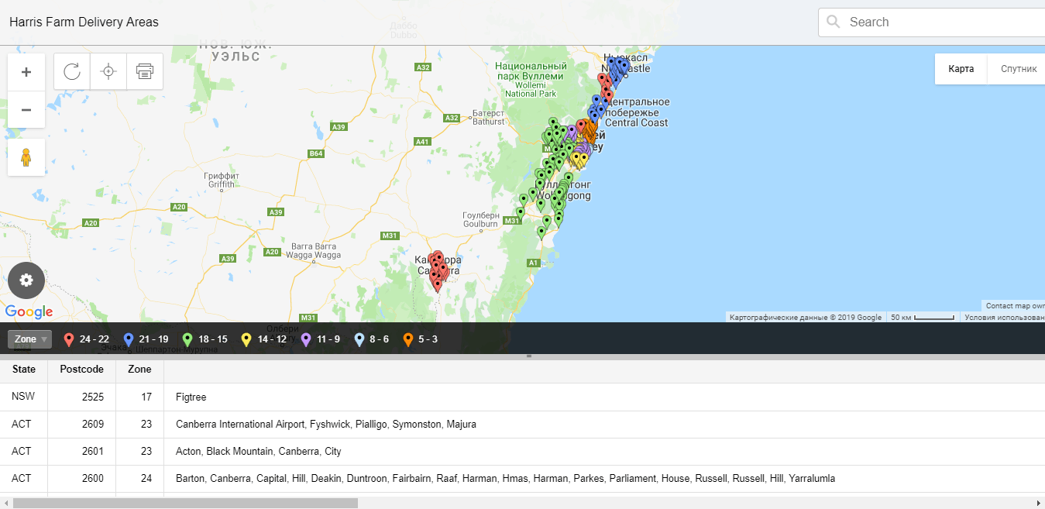Zoom out the map with minus button
Viewport: 1045px width, 509px height.
click(26, 109)
